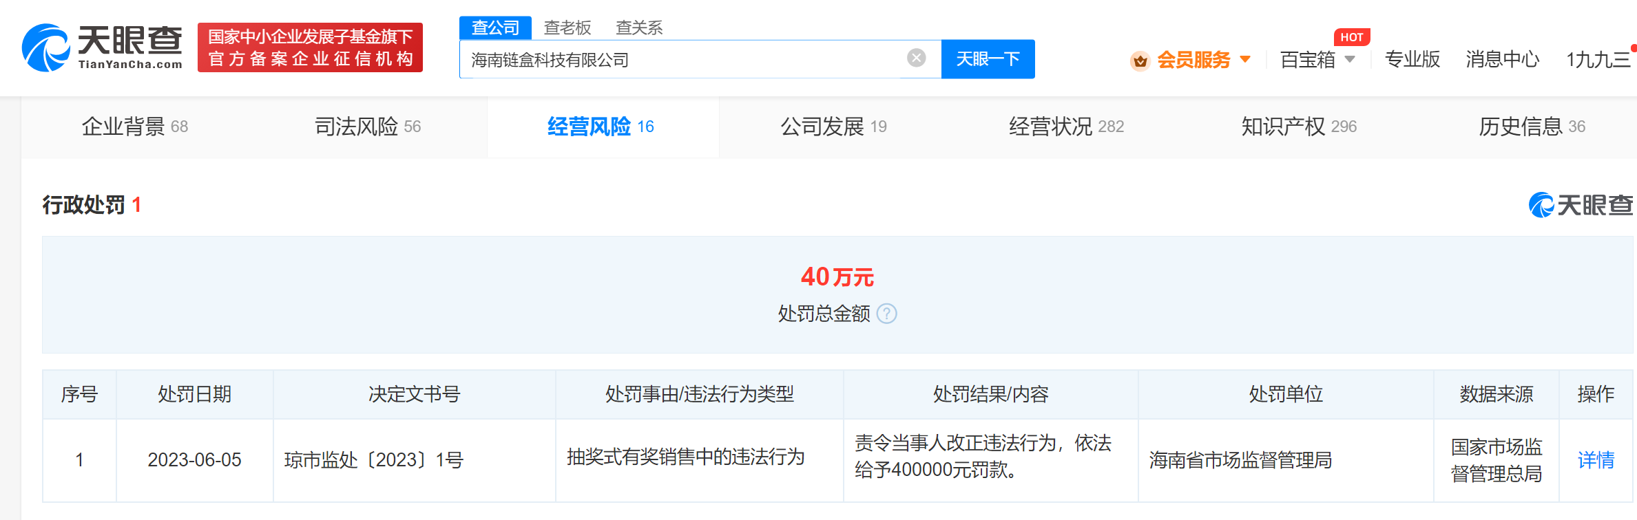
Task: Click cell 抽奖式有奖销售中的违法行为
Action: pyautogui.click(x=685, y=457)
